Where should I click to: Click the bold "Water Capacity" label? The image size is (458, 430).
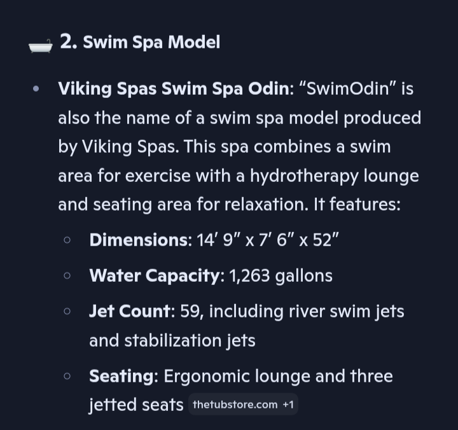[x=155, y=275]
